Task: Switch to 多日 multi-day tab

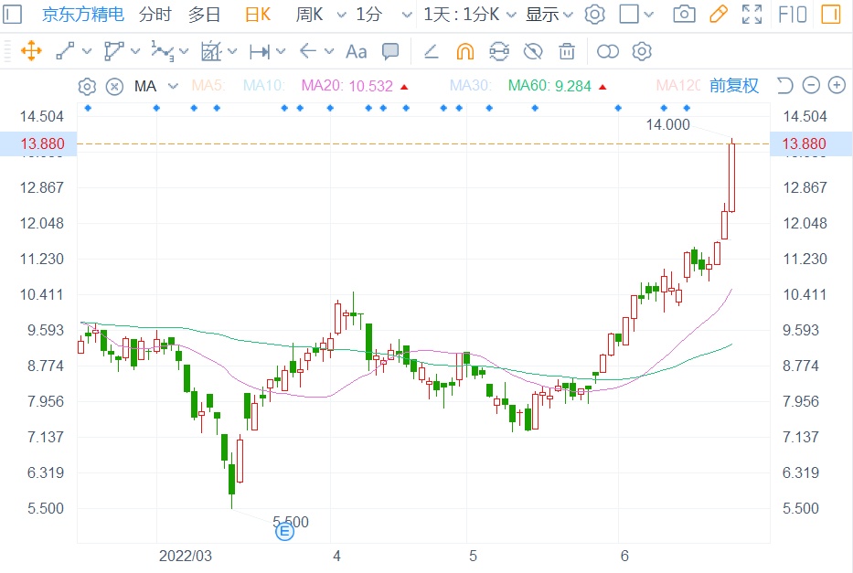Action: tap(204, 15)
